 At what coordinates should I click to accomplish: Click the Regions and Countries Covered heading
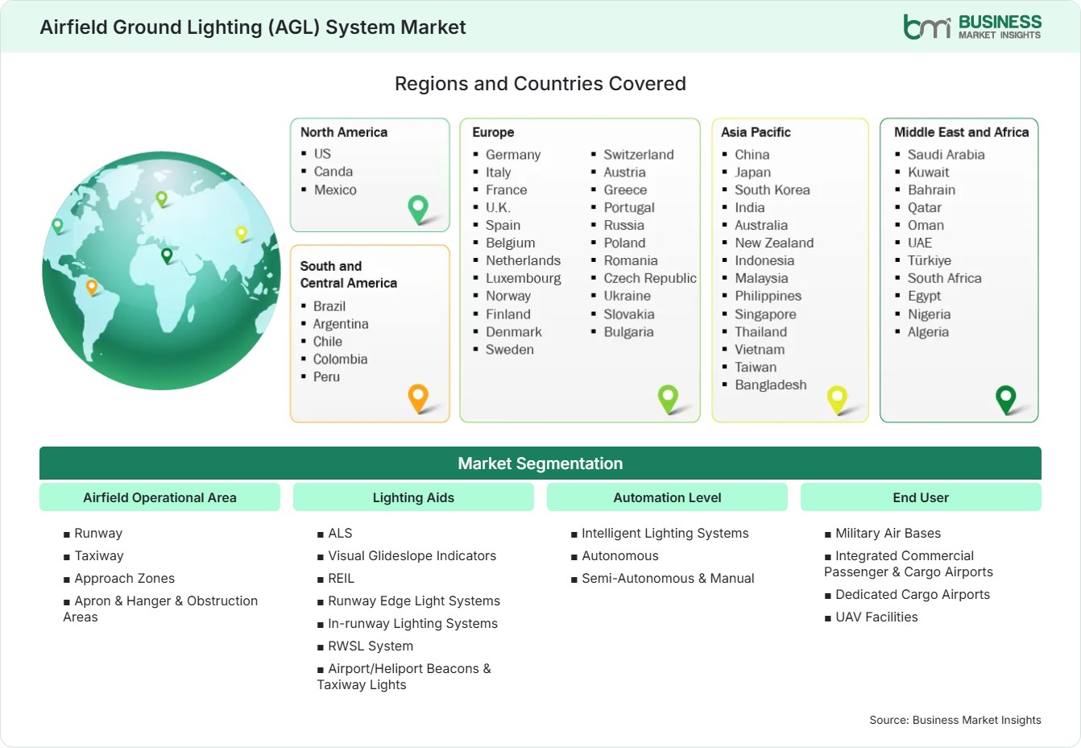(x=540, y=84)
